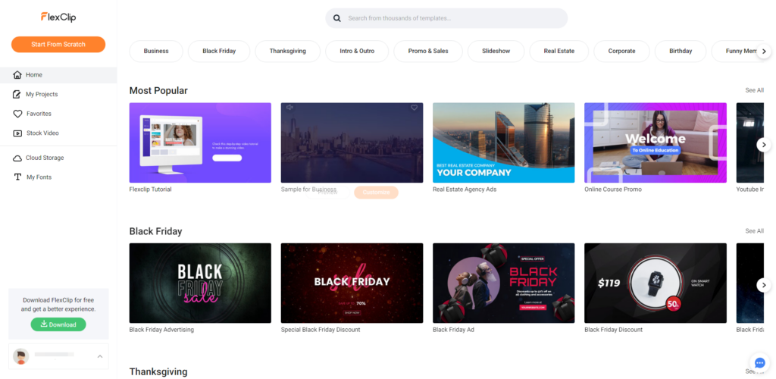The height and width of the screenshot is (379, 776).
Task: Select the Promo & Sales category chip
Action: click(x=428, y=51)
